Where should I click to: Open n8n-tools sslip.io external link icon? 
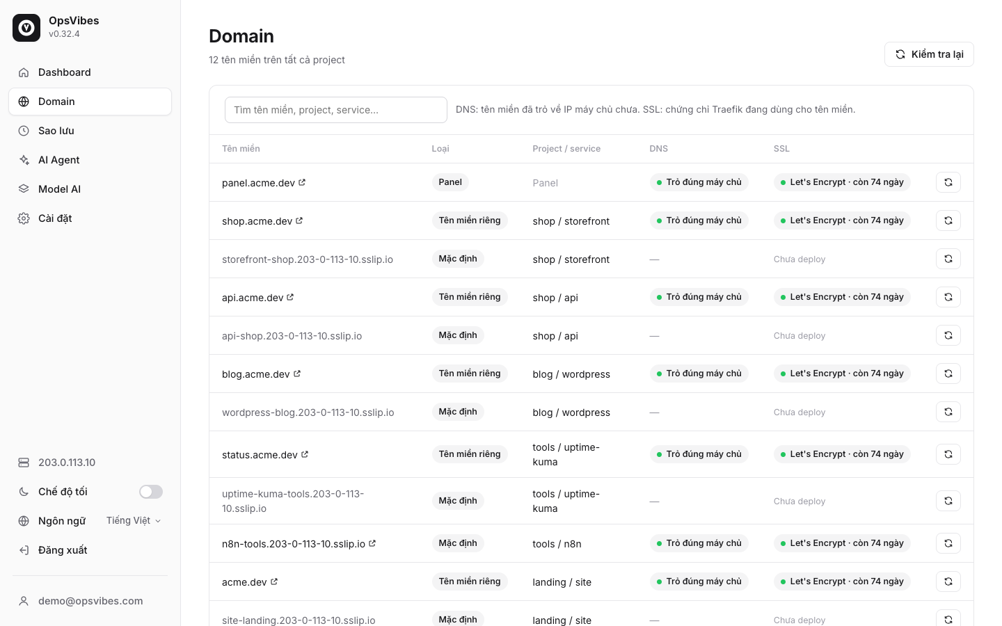click(372, 543)
